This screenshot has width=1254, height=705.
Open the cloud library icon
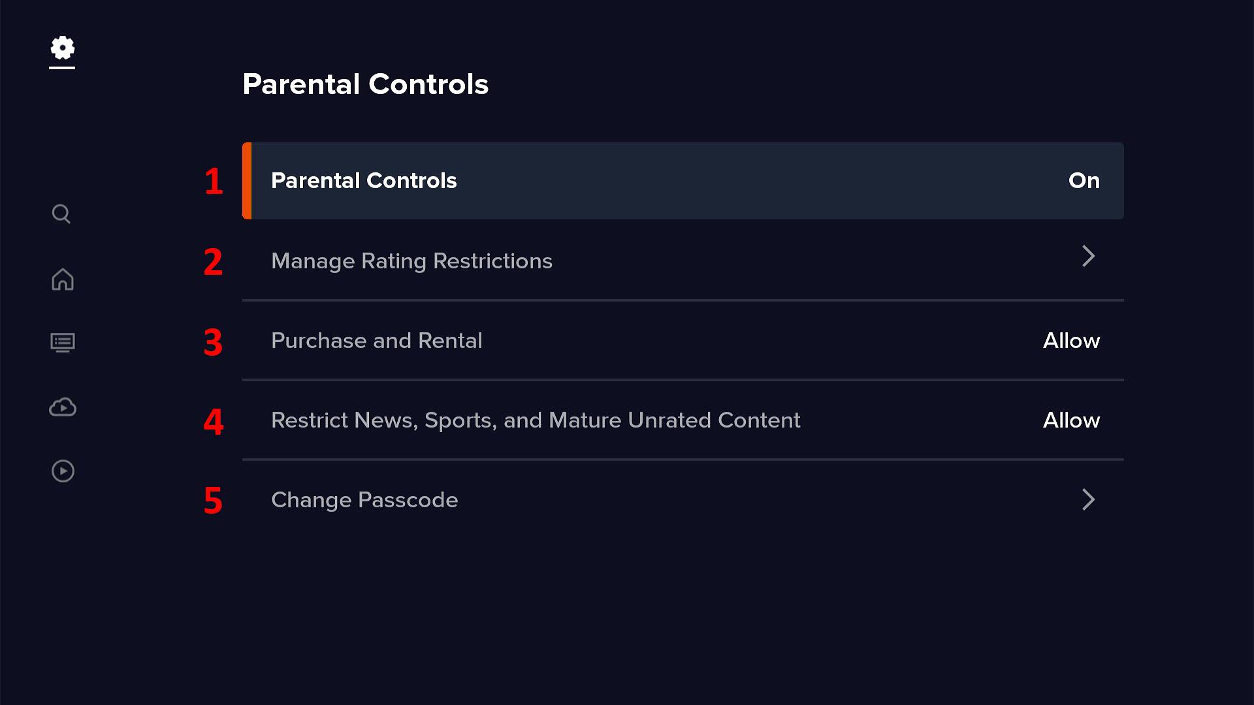(61, 407)
